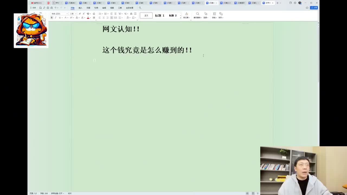The height and width of the screenshot is (195, 347).
Task: Click the red font color button
Action: pos(88,18)
